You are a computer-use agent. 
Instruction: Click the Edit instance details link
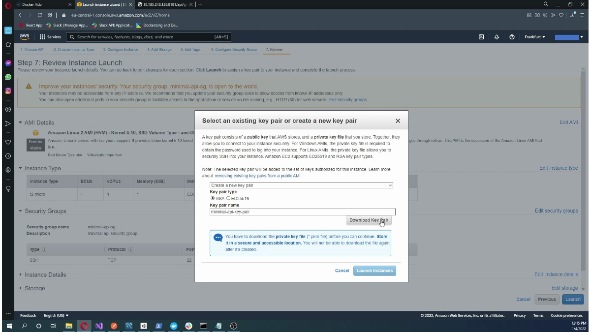556,274
